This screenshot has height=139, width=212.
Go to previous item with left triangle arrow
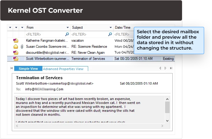[160, 68]
